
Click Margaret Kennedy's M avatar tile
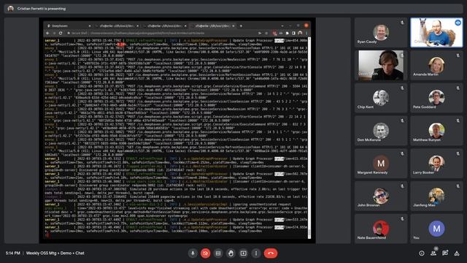[x=381, y=164]
